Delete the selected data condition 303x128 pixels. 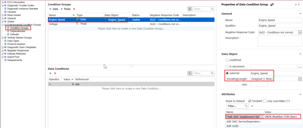55,73
